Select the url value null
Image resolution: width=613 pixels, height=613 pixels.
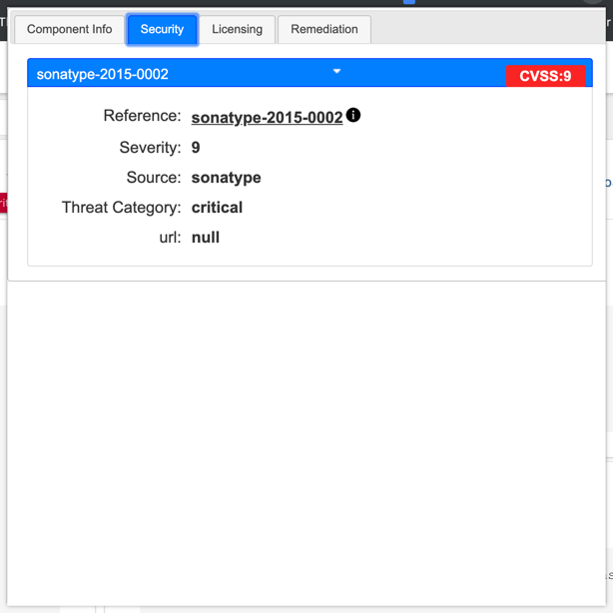tap(206, 238)
